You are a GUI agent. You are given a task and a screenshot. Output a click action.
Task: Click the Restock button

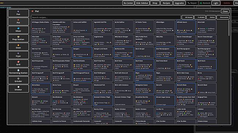(x=205, y=3)
